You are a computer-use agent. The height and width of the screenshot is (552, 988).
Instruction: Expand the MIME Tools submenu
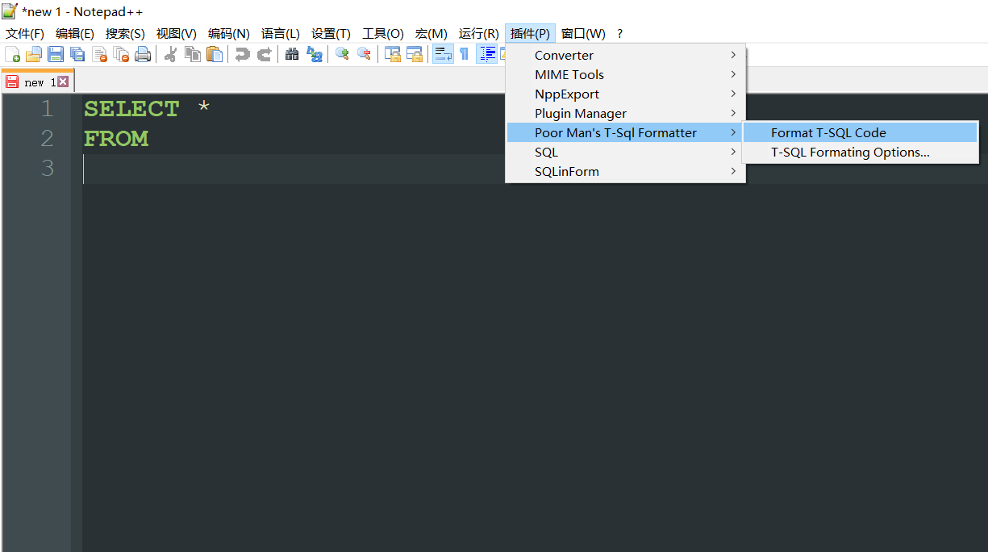625,74
